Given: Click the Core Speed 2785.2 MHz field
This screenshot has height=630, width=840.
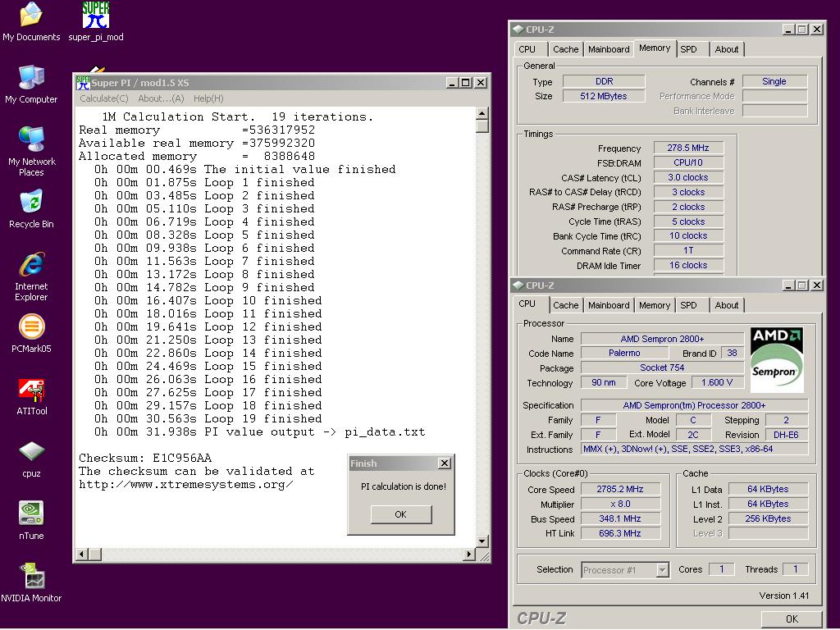Looking at the screenshot, I should pos(620,489).
